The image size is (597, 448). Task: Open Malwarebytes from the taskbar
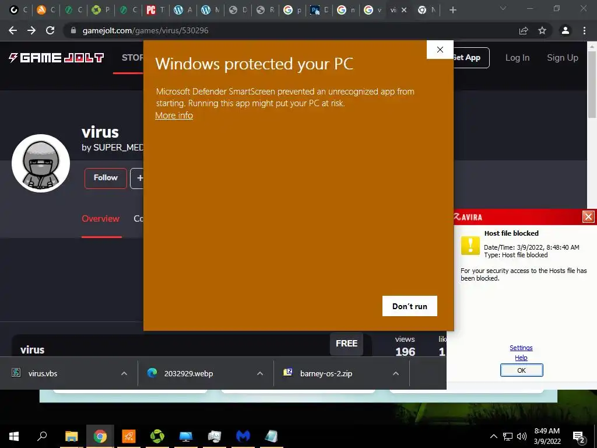(243, 436)
